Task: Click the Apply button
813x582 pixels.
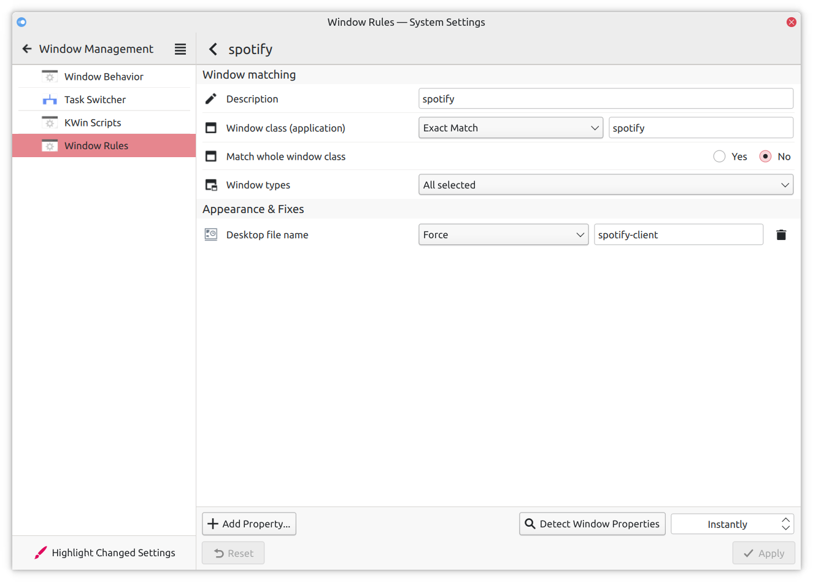Action: pyautogui.click(x=764, y=553)
